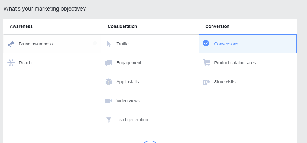Click the "What's your marketing objective?" heading

point(45,9)
